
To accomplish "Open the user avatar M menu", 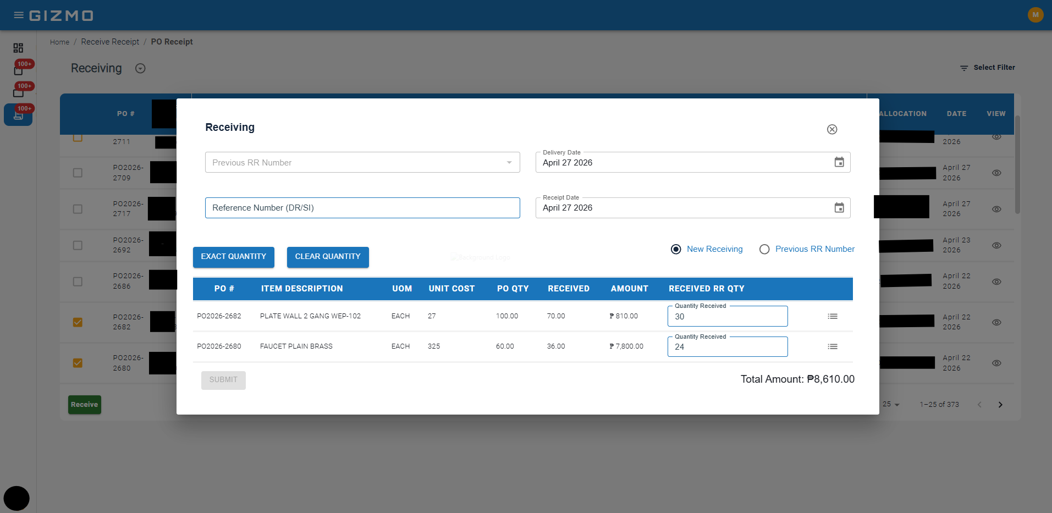I will pyautogui.click(x=1036, y=15).
